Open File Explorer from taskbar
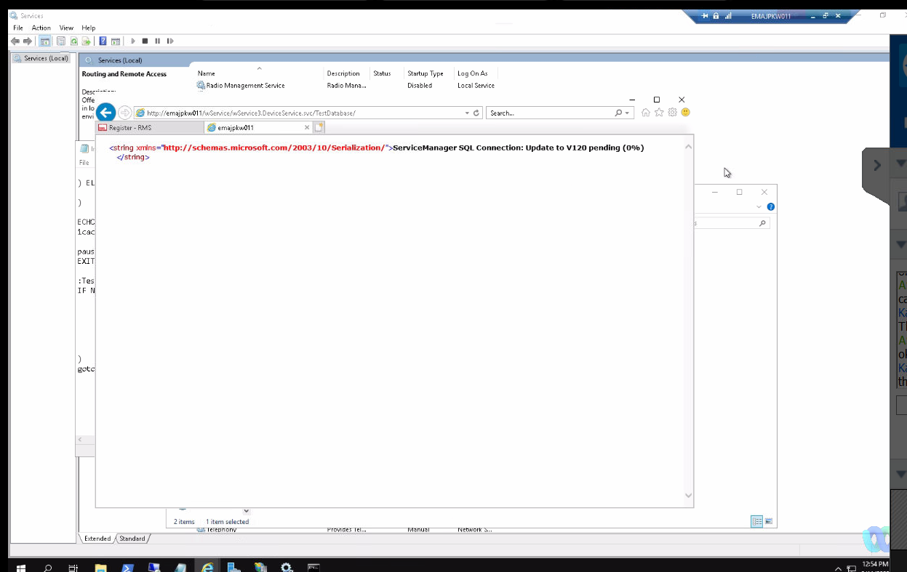 (101, 568)
